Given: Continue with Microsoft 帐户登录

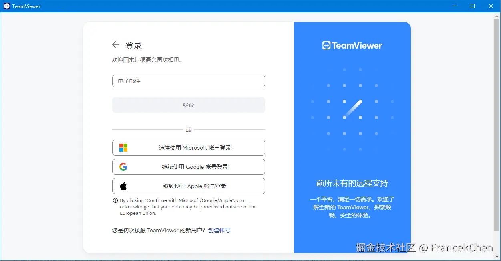Looking at the screenshot, I should point(189,148).
